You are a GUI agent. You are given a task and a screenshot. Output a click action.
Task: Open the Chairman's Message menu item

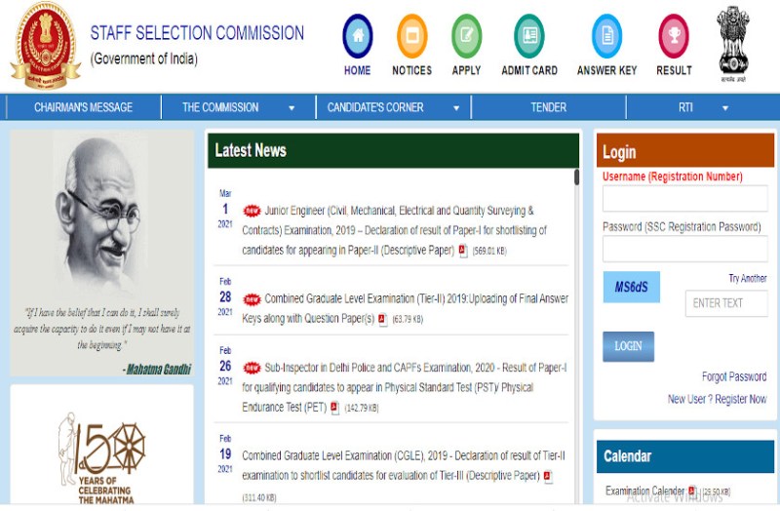coord(83,107)
